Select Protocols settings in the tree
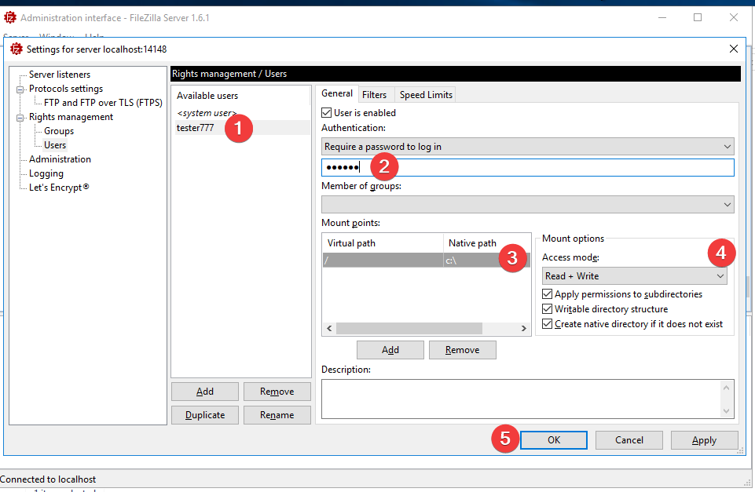The width and height of the screenshot is (755, 492). (x=66, y=89)
